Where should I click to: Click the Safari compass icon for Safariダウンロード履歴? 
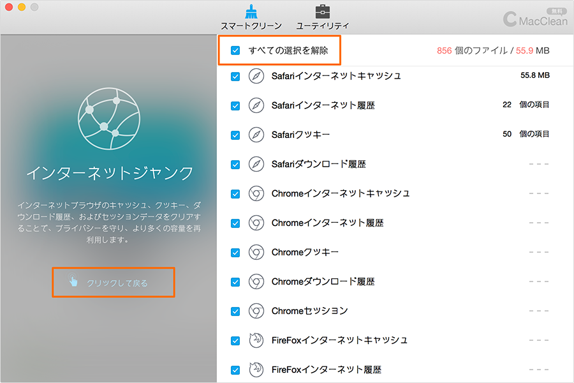point(256,164)
